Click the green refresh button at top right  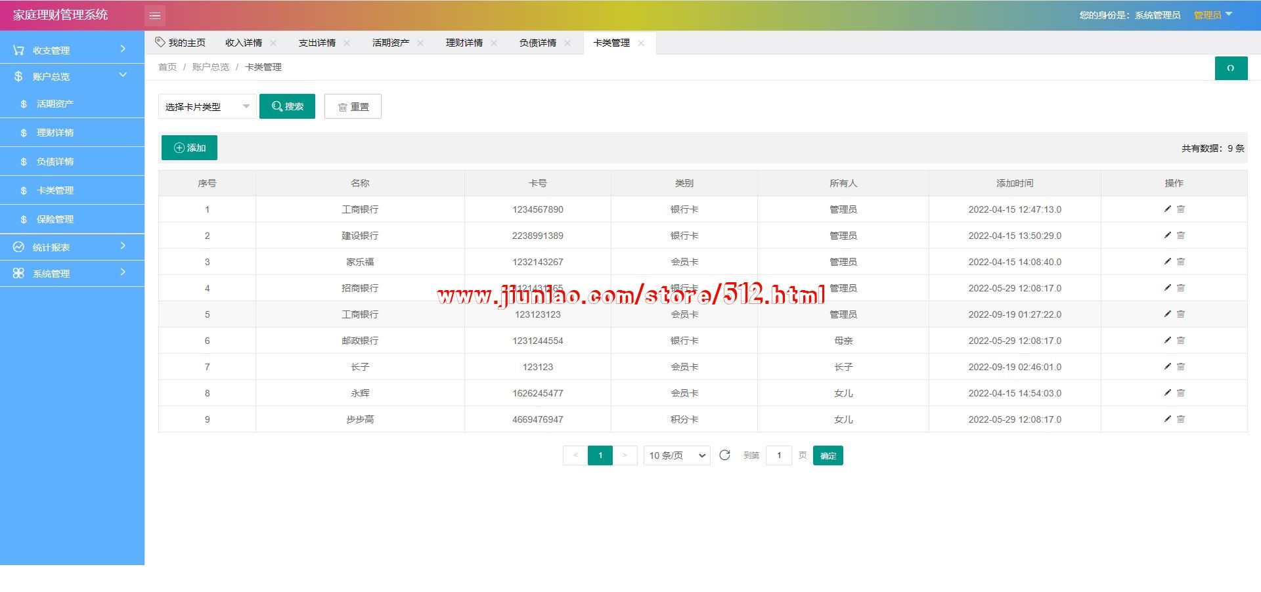click(1231, 68)
